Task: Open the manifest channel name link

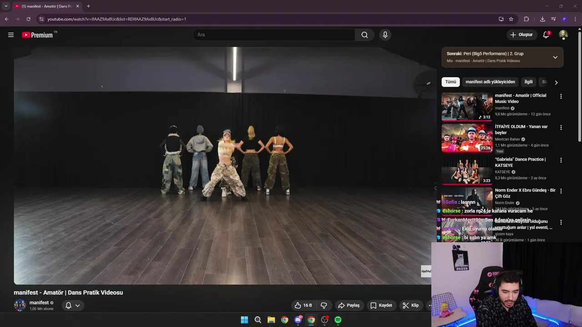Action: (x=39, y=302)
